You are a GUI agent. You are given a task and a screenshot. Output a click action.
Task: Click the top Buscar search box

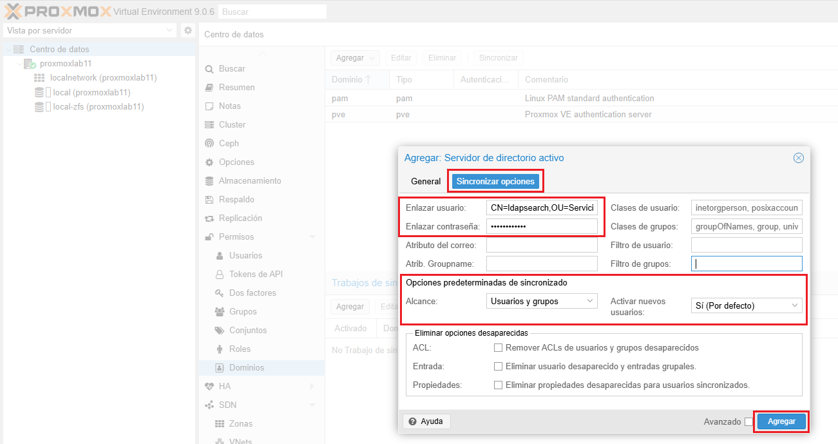tap(272, 12)
